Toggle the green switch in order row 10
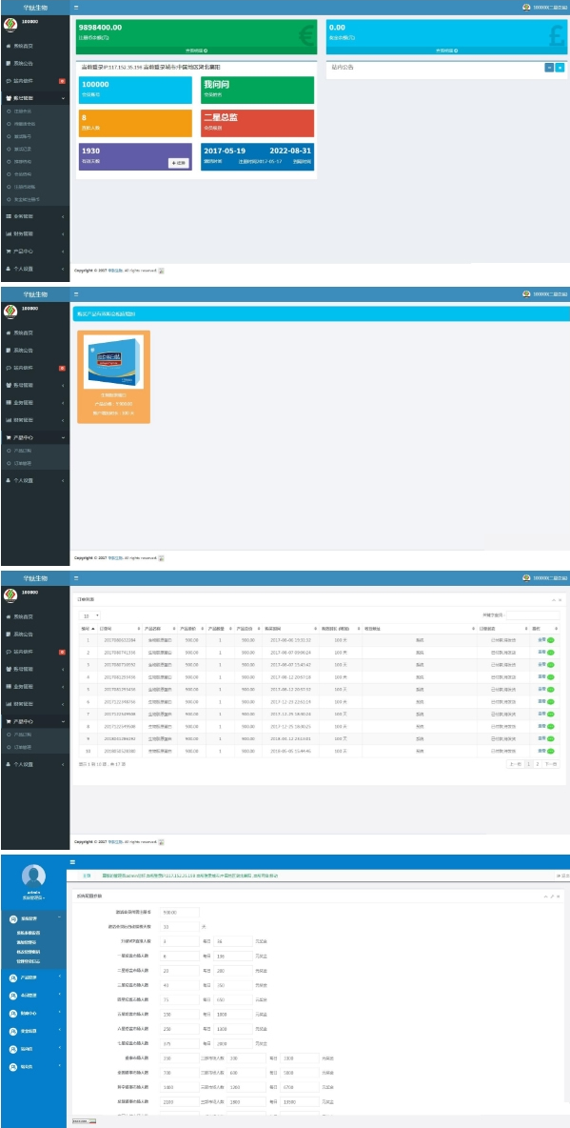The height and width of the screenshot is (1128, 570). coord(551,751)
